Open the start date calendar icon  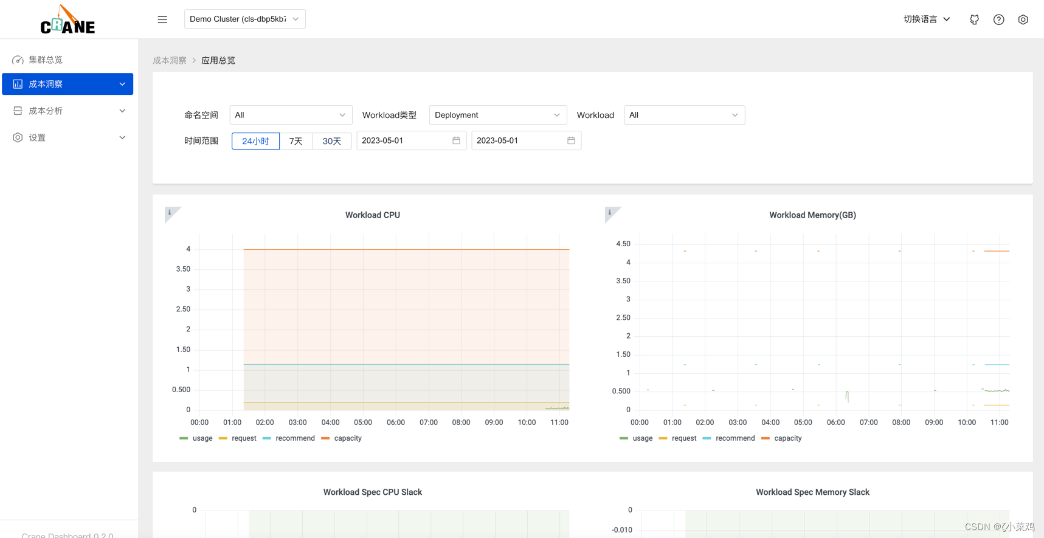[456, 140]
